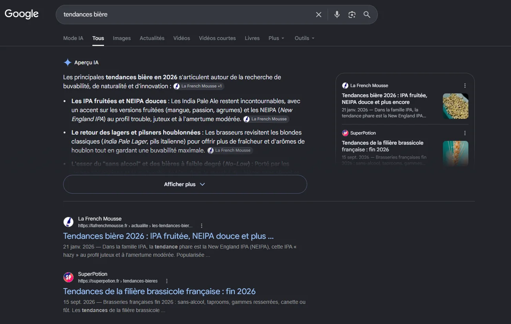
Task: Click the SuperPotion favicon in search results
Action: click(x=68, y=277)
